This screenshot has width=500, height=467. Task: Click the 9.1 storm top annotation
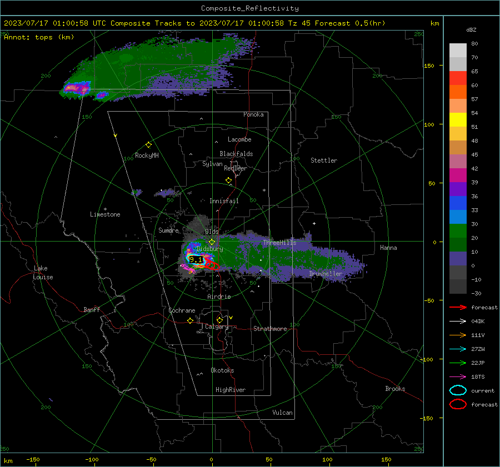196,260
